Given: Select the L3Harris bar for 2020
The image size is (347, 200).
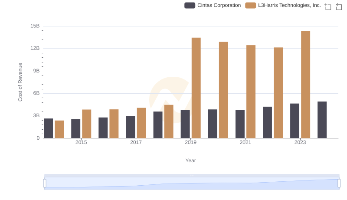Looking at the screenshot, I should click(x=223, y=90).
